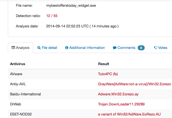Click the Baidu-International antivirus row
Viewport: 172px width, 118px height.
tap(90, 94)
